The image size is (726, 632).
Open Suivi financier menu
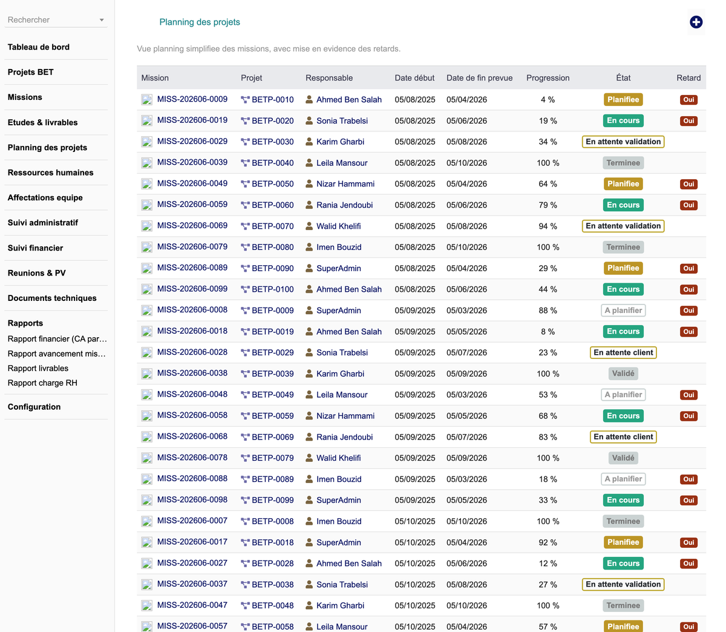[x=36, y=248]
